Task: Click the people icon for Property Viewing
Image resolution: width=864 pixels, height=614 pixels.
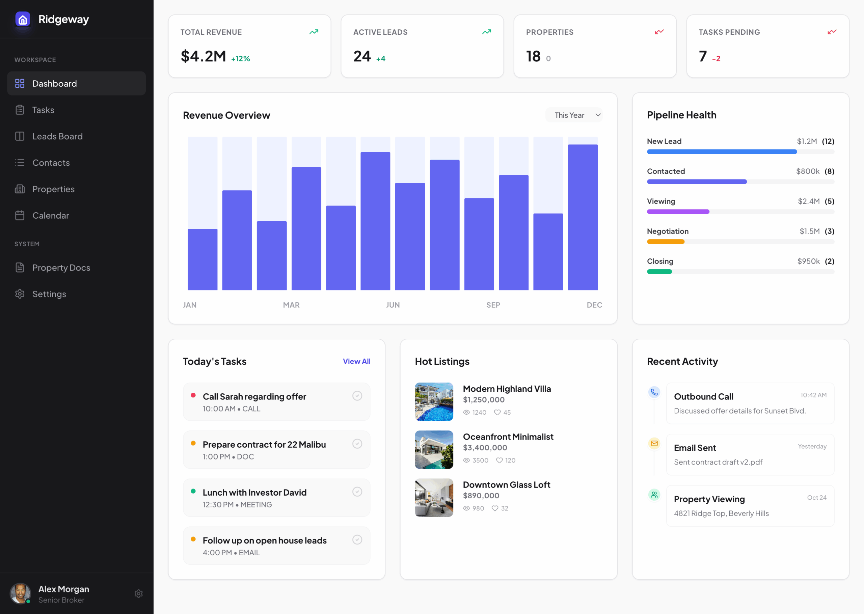Action: tap(654, 495)
